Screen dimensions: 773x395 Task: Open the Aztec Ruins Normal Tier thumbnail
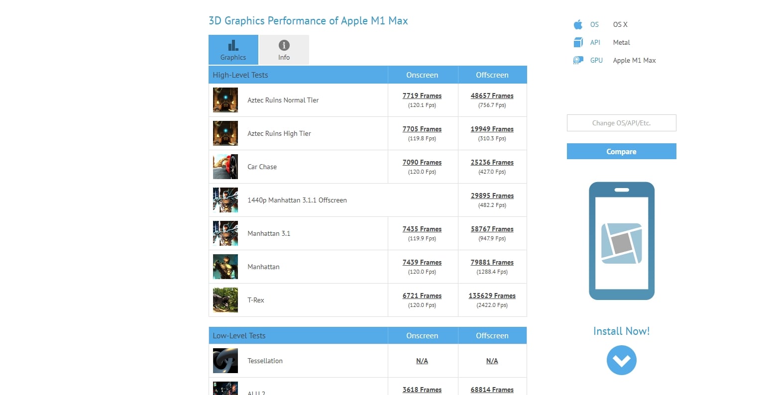225,100
